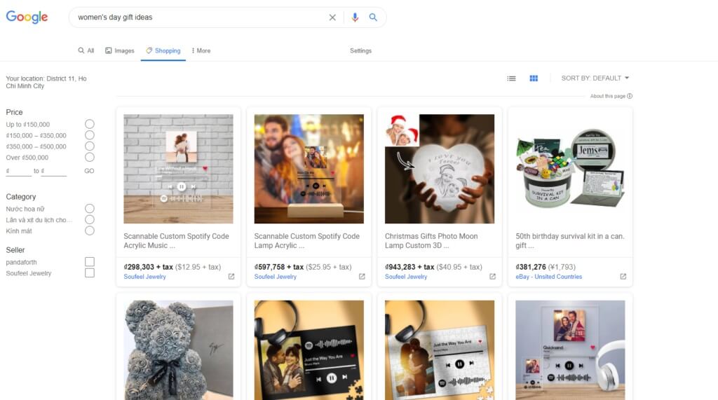Click the Your location District 11 text
718x400 pixels.
pyautogui.click(x=46, y=82)
